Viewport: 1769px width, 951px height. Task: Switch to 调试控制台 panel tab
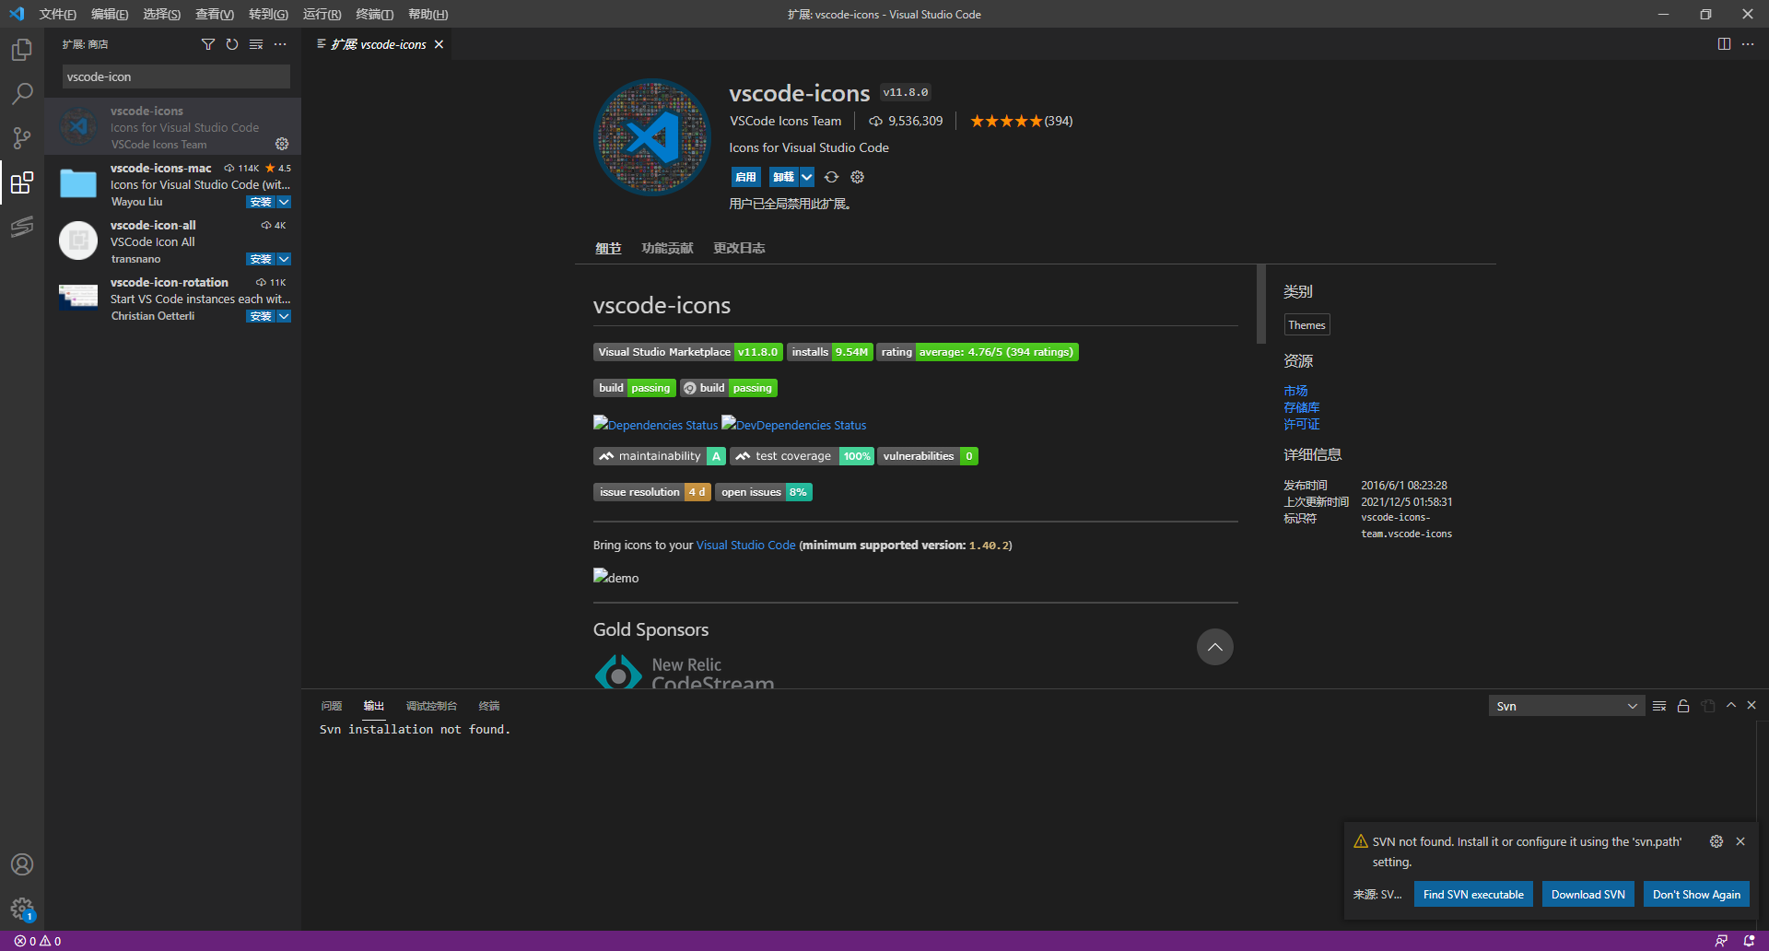431,706
